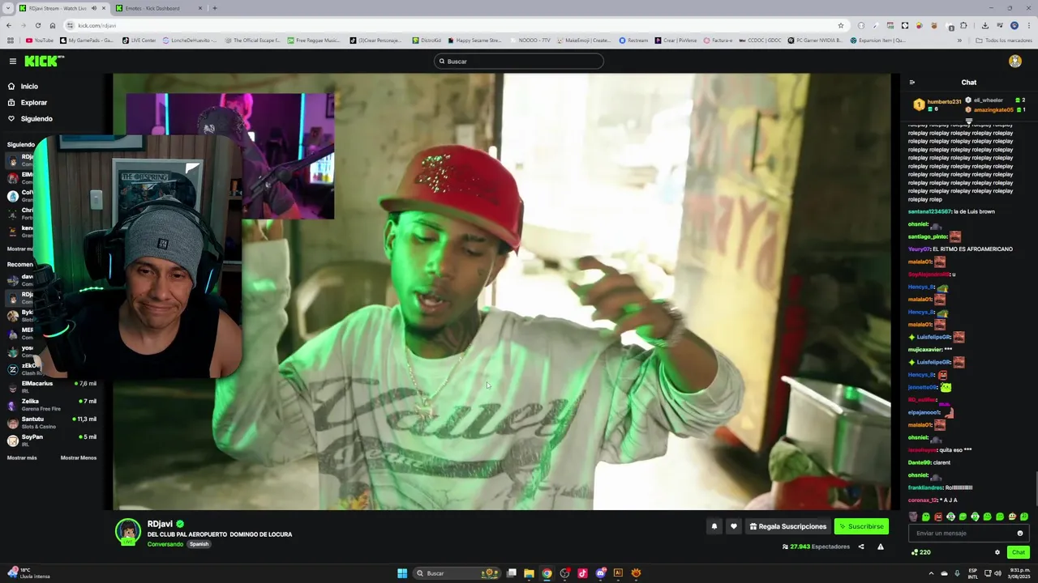1038x583 pixels.
Task: Open the emoji picker in chat input
Action: point(1019,534)
